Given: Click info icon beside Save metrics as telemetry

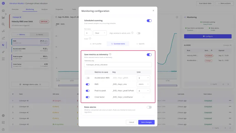Looking at the screenshot, I should (110, 54).
